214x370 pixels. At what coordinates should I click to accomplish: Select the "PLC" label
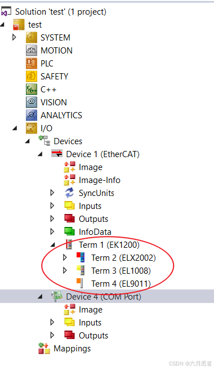coord(47,64)
